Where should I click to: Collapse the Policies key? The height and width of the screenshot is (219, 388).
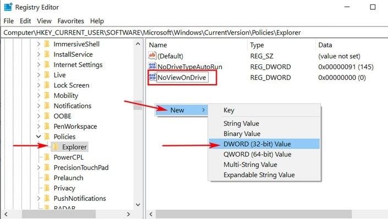point(39,136)
